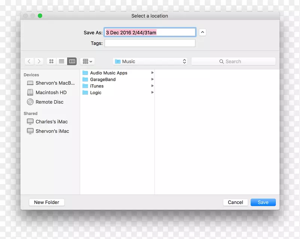This screenshot has height=239, width=300.
Task: Switch to icon view
Action: click(x=52, y=61)
